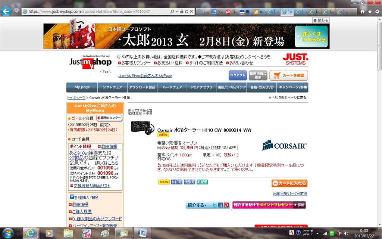Click the volume speaker tray icon
The height and width of the screenshot is (239, 382).
[x=345, y=233]
